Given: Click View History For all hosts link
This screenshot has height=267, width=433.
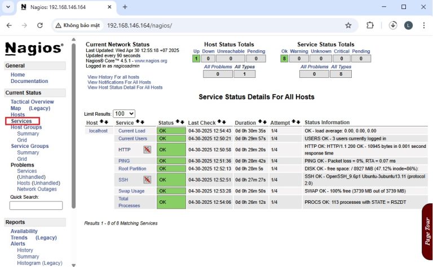Looking at the screenshot, I should [113, 77].
